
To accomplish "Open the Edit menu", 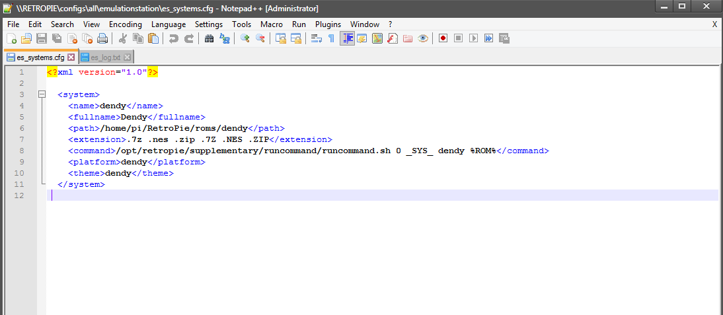I will coord(35,24).
